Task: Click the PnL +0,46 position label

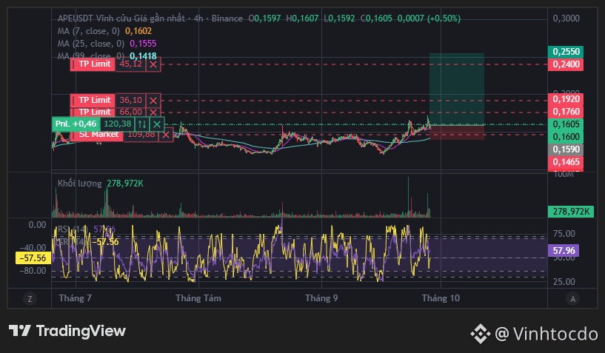Action: [76, 124]
